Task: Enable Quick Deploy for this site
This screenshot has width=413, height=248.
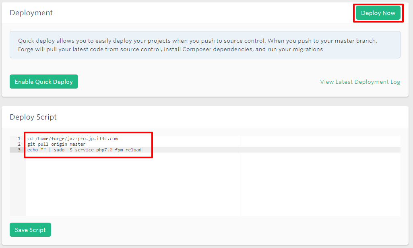Action: [x=43, y=81]
